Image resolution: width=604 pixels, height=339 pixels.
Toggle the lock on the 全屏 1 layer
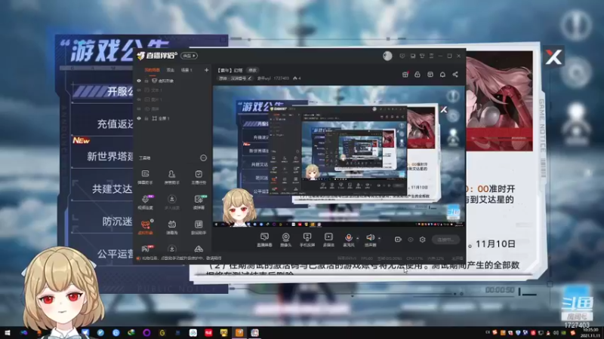tap(146, 118)
